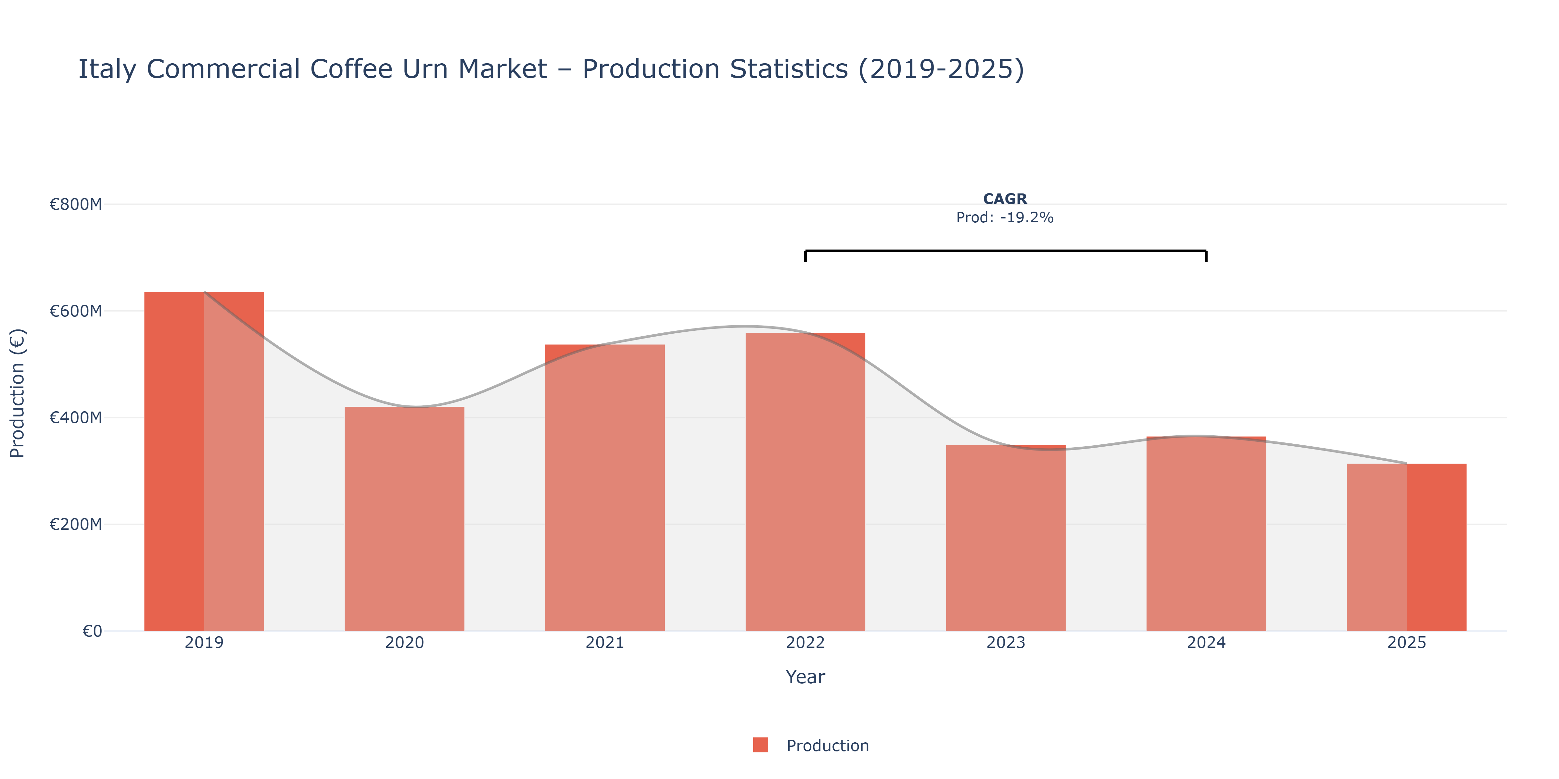Click the 2019 x-axis label

coord(204,643)
